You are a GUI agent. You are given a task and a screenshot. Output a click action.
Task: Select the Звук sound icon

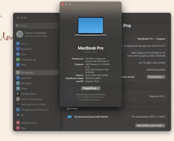pos(18,128)
